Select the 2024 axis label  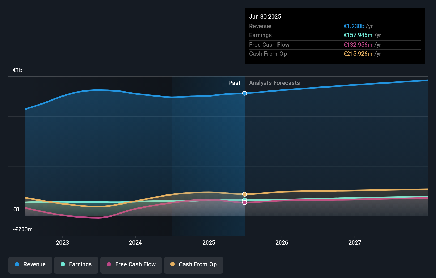pyautogui.click(x=135, y=242)
